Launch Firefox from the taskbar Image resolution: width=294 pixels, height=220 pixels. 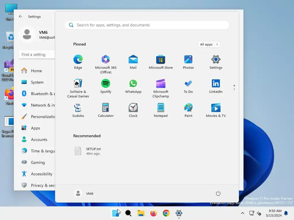(153, 213)
